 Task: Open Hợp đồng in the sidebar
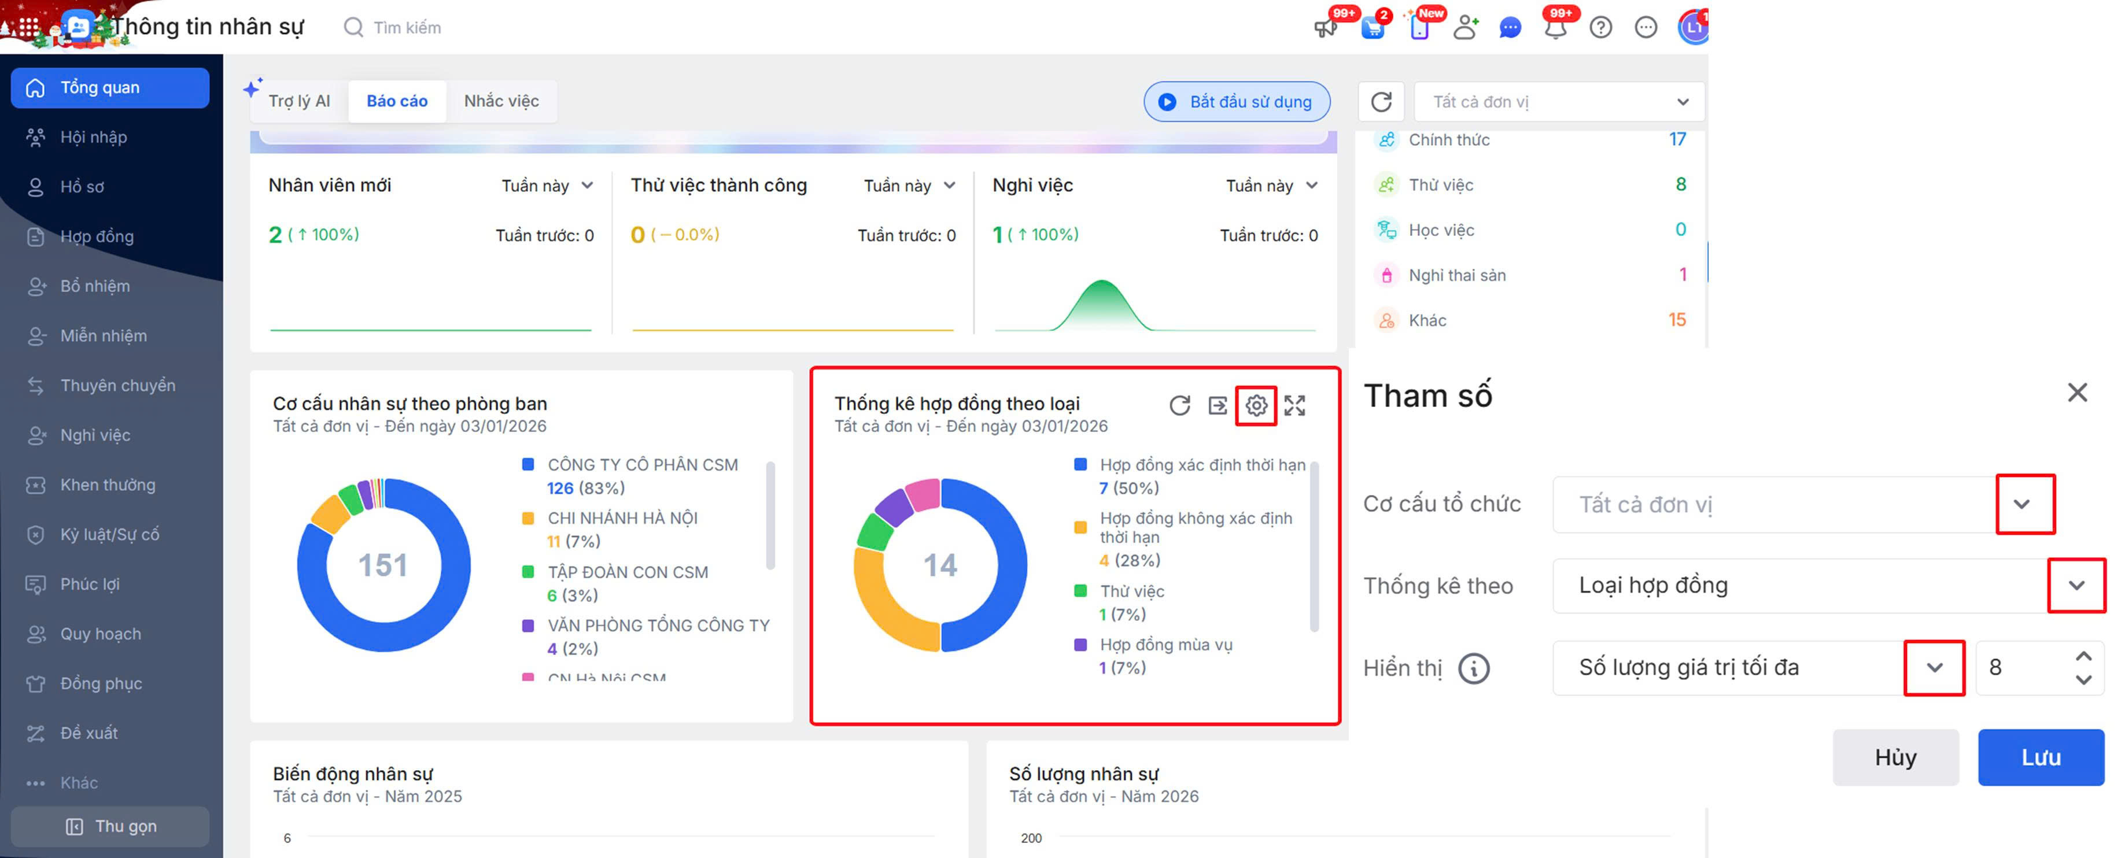97,237
